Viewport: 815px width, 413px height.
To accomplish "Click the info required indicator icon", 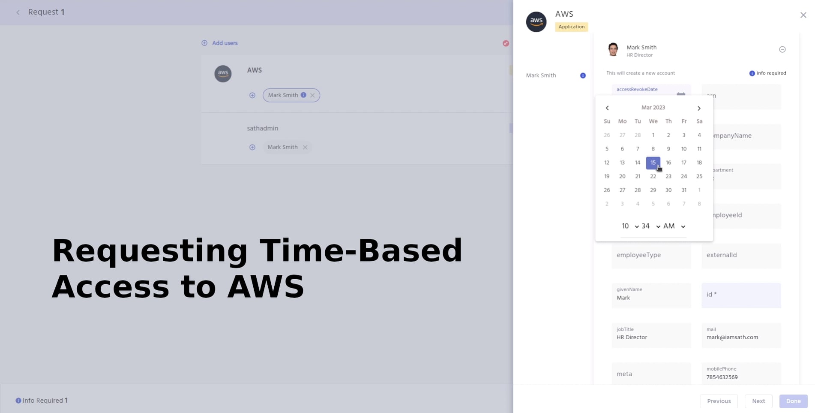I will tap(752, 73).
